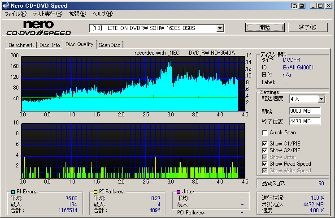The width and height of the screenshot is (335, 218).
Task: Click the PI Failures graph area
Action: click(133, 150)
